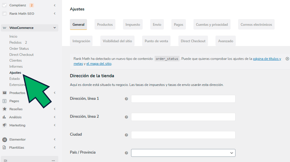The width and height of the screenshot is (290, 162).
Task: Click the 'Dirección de la tienda' heading
Action: (92, 76)
